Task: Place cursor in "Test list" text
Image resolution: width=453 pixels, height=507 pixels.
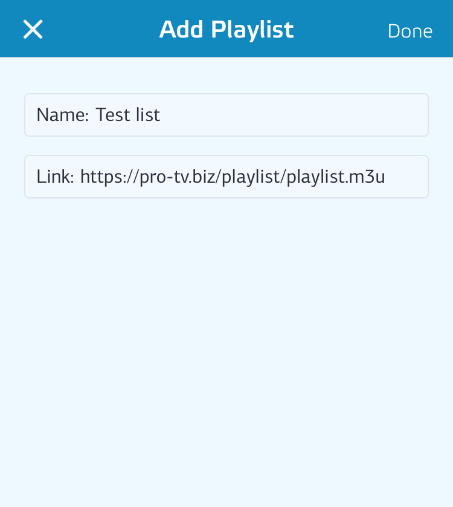Action: tap(128, 115)
